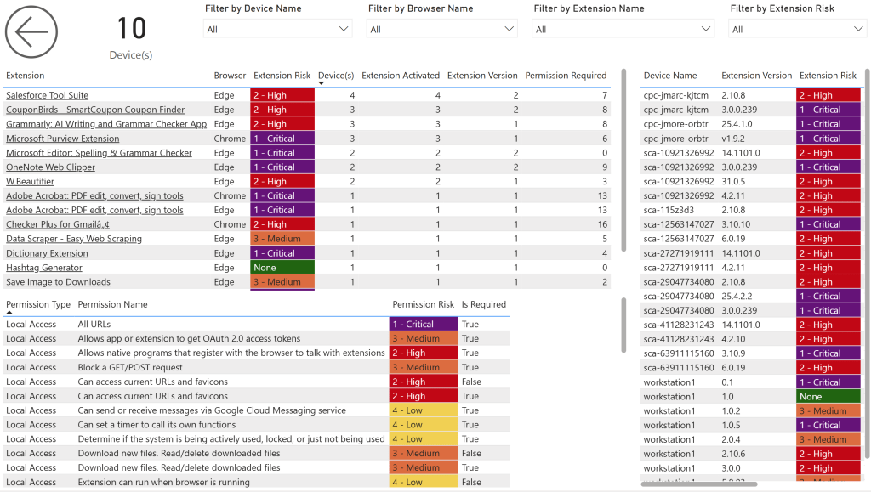Click the 16 permission count for Checker Plus

click(602, 224)
